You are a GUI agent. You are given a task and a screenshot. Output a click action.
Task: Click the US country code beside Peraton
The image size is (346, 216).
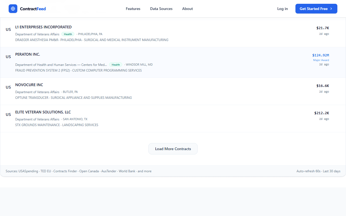point(8,57)
